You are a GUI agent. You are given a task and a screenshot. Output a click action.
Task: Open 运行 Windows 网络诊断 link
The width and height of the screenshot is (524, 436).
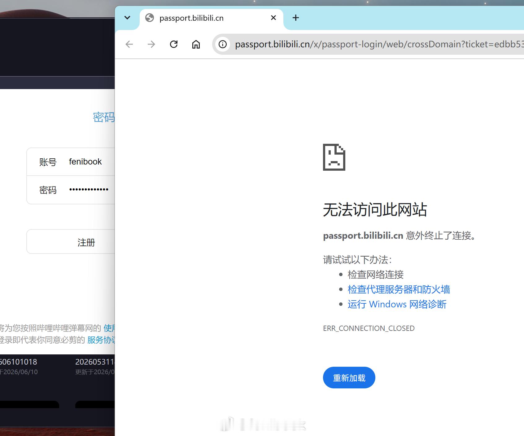[397, 304]
